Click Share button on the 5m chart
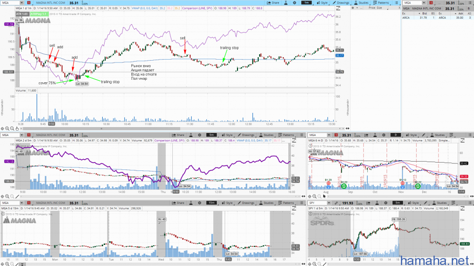This screenshot has height=266, width=474. (x=178, y=135)
